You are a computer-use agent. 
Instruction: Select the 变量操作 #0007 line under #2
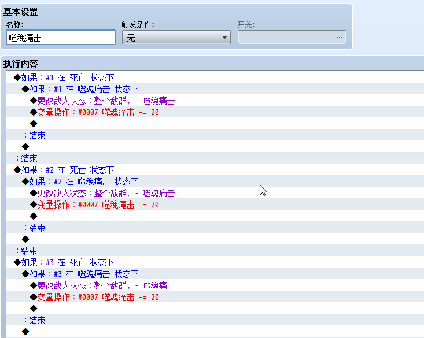point(215,205)
